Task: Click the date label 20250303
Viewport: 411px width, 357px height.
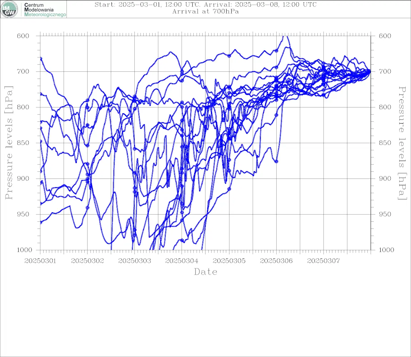Action: click(135, 261)
